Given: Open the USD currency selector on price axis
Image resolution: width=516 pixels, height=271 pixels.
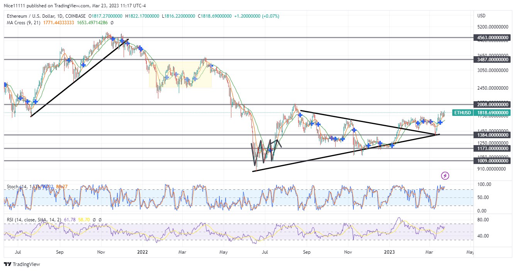Looking at the screenshot, I should [x=481, y=16].
